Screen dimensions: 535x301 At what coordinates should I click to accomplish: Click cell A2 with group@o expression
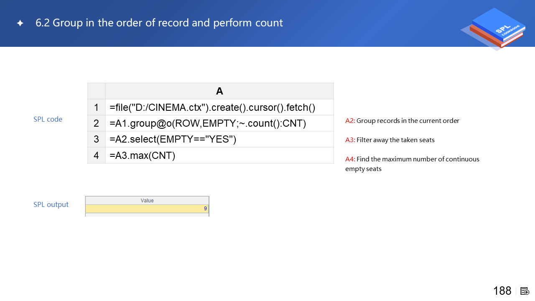(208, 123)
